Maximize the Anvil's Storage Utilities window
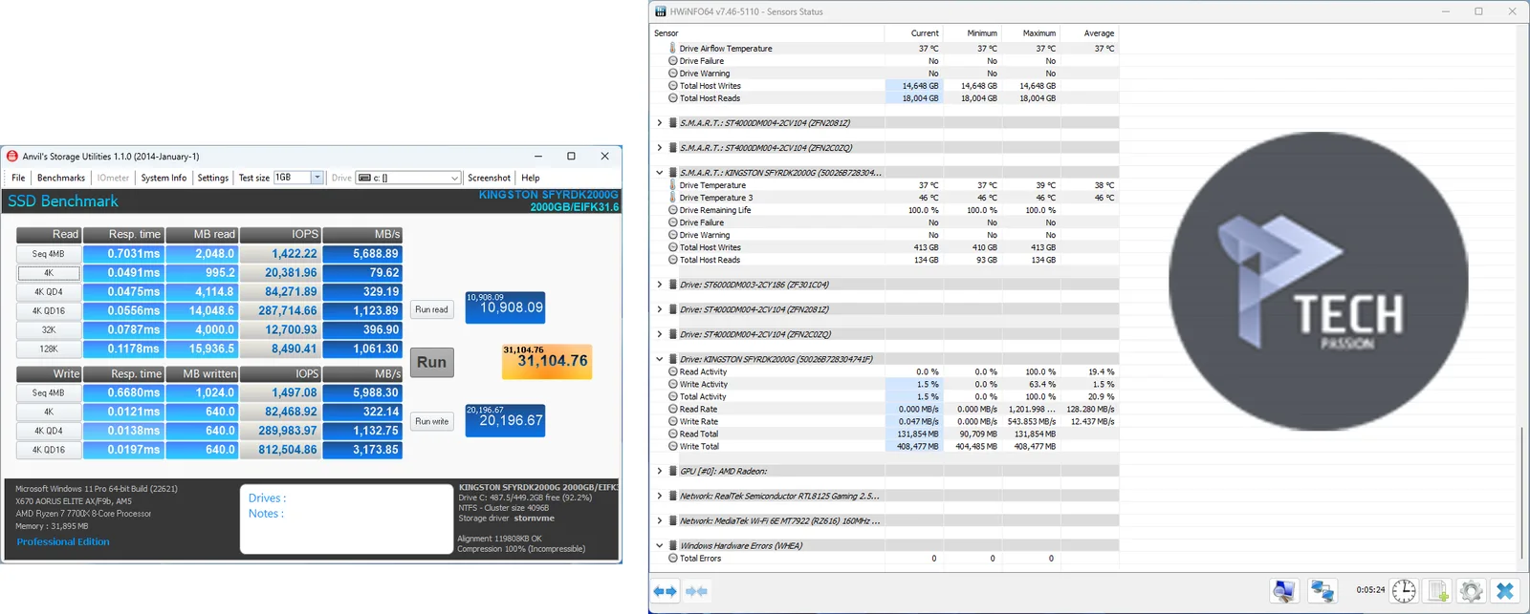This screenshot has width=1530, height=614. 571,156
